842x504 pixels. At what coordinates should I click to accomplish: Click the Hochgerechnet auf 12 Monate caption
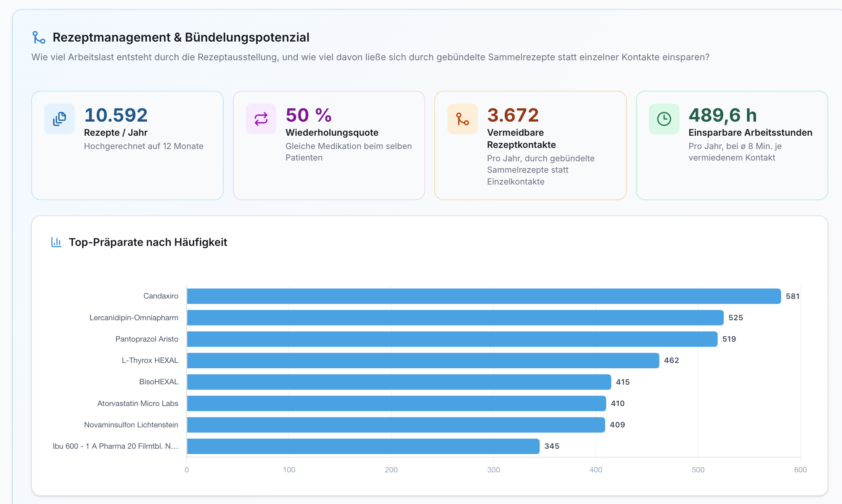pos(144,146)
